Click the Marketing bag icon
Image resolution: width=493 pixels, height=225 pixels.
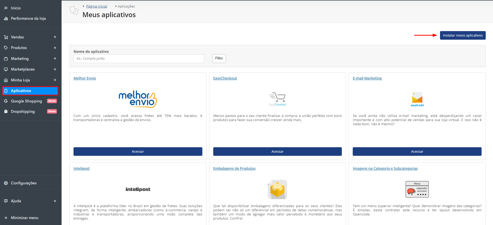(x=6, y=59)
